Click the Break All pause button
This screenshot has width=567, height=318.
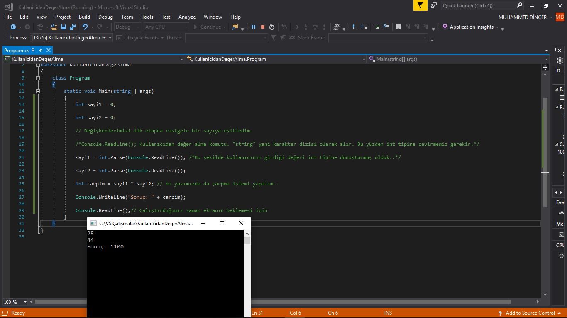point(254,27)
